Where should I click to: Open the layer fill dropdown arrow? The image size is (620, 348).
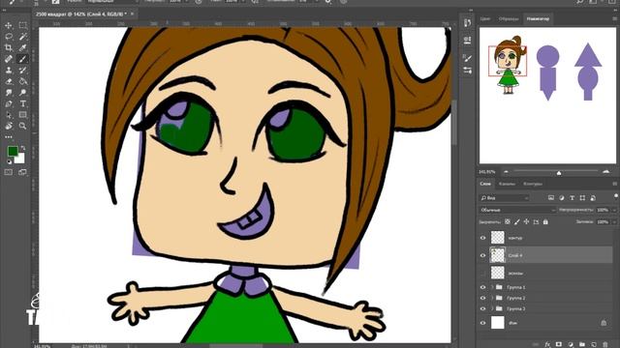click(x=614, y=222)
